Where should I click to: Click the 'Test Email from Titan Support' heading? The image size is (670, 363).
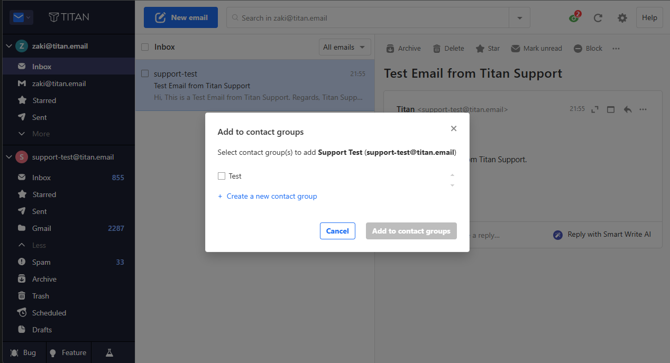tap(473, 73)
